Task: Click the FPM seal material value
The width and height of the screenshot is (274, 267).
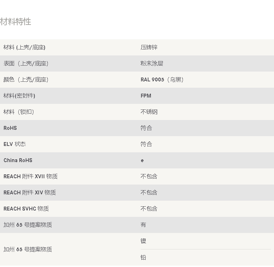Action: [x=146, y=96]
